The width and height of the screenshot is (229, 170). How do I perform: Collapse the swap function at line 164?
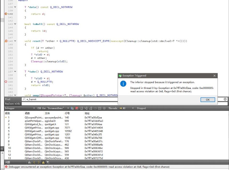coord(15,95)
